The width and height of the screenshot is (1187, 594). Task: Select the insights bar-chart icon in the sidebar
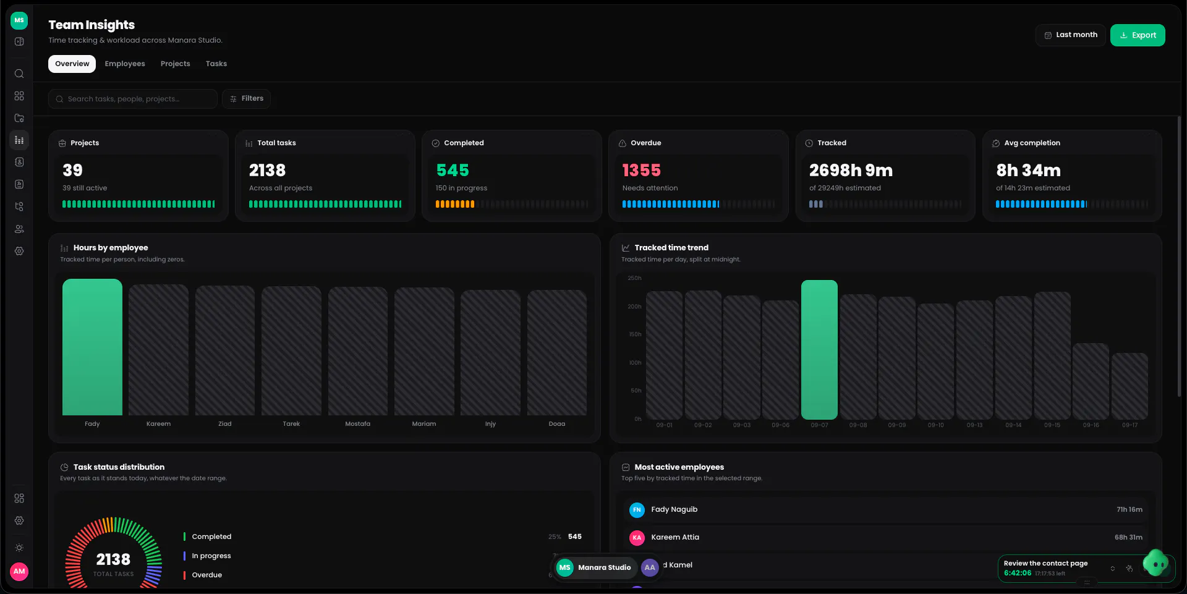pos(19,140)
